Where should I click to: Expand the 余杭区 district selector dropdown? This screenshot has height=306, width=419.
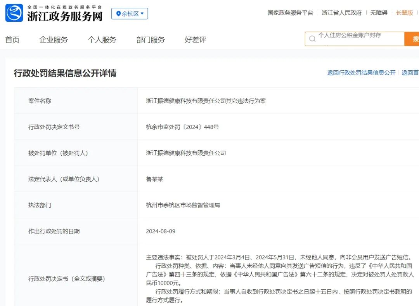pyautogui.click(x=129, y=14)
